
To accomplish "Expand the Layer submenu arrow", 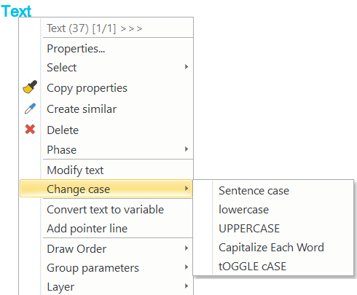I will 187,286.
